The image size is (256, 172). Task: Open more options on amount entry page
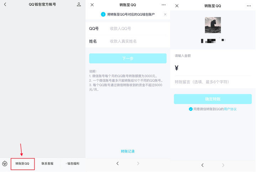pos(249,6)
